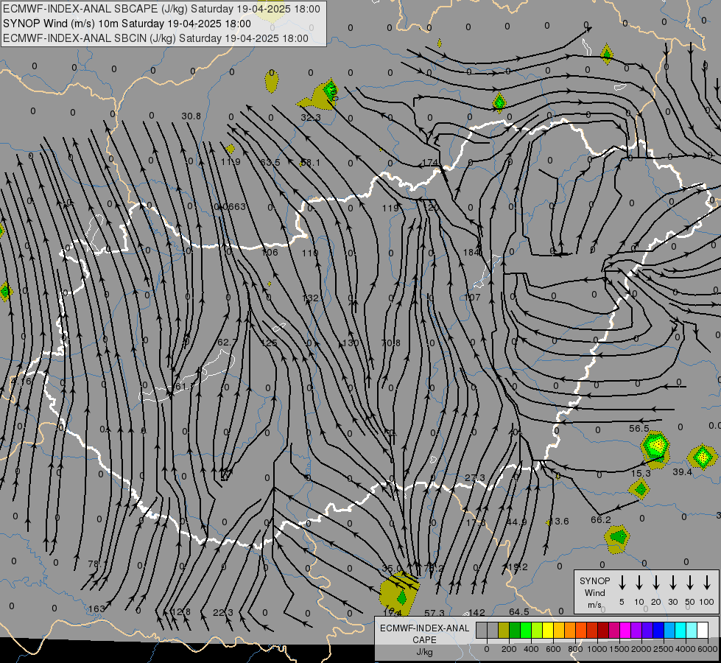Pick the dark red swatch in CAPE legend
This screenshot has width=721, height=663.
pyautogui.click(x=603, y=630)
